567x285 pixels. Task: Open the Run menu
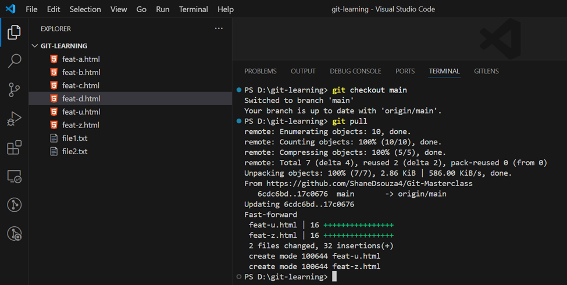pos(163,9)
